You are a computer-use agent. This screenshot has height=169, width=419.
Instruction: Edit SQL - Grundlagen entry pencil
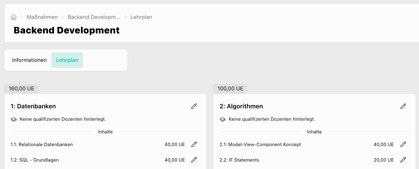coord(194,160)
